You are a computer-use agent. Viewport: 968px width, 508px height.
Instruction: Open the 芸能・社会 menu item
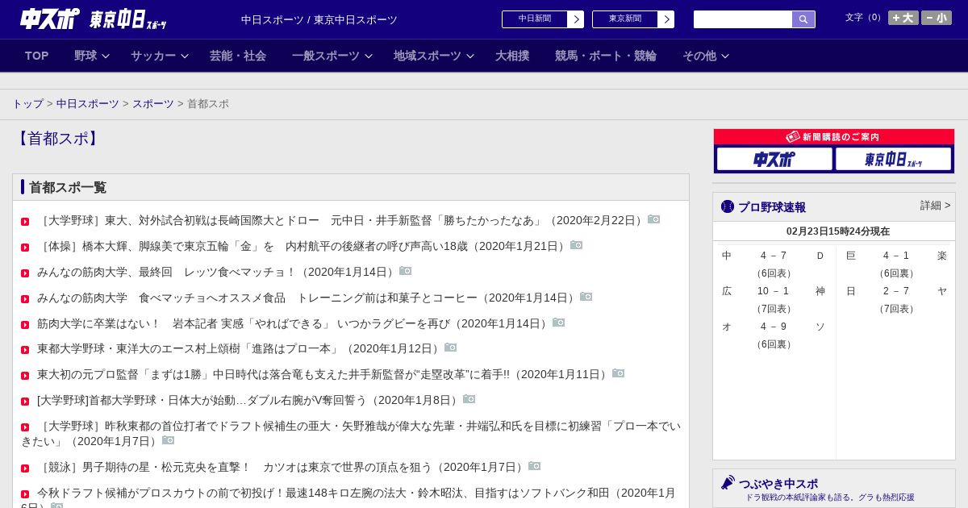point(238,56)
